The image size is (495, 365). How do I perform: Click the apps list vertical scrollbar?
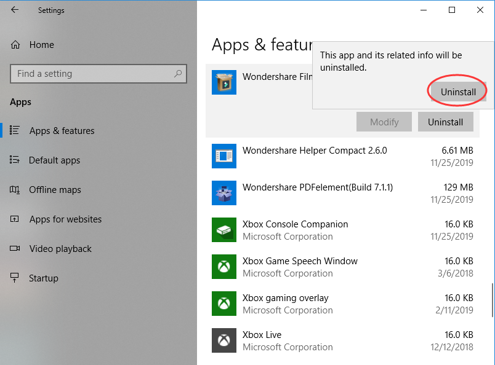(493, 300)
